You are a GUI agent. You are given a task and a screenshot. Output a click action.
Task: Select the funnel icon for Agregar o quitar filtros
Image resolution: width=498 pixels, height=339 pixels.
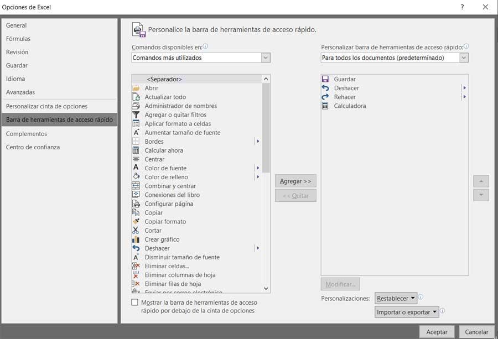(x=136, y=114)
